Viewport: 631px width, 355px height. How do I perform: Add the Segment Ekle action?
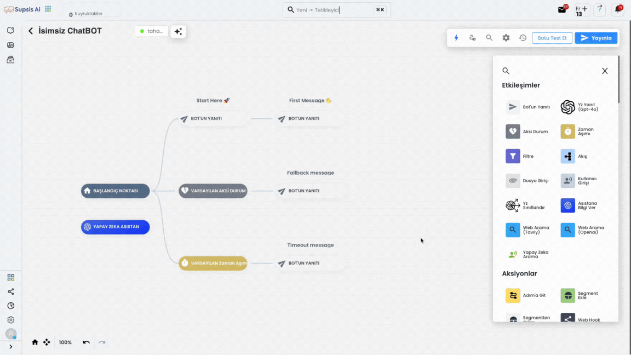580,295
